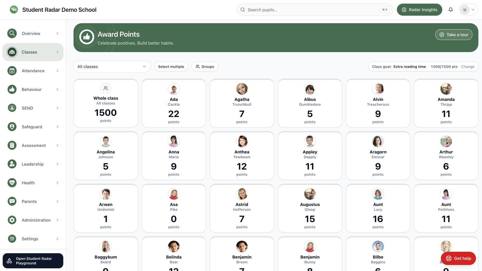The image size is (482, 271).
Task: Toggle Select multiple mode
Action: tap(171, 67)
